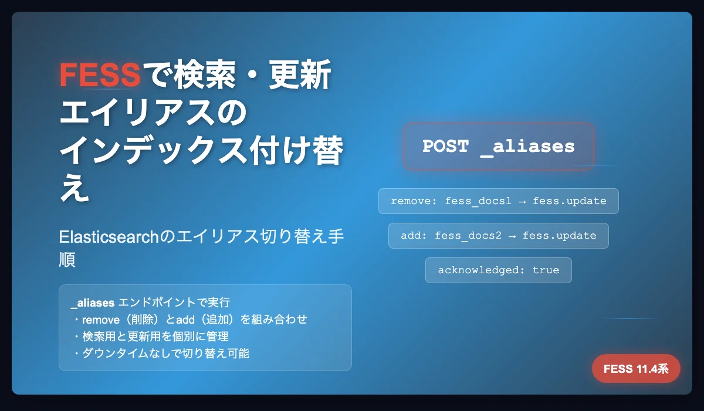The height and width of the screenshot is (411, 704).
Task: Click the 順 character ending the subtitle
Action: 67,260
